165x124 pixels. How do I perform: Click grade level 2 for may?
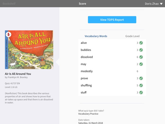coord(137,64)
